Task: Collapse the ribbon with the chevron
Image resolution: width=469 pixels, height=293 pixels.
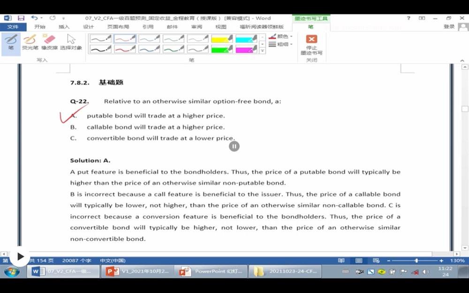Action: coord(462,60)
